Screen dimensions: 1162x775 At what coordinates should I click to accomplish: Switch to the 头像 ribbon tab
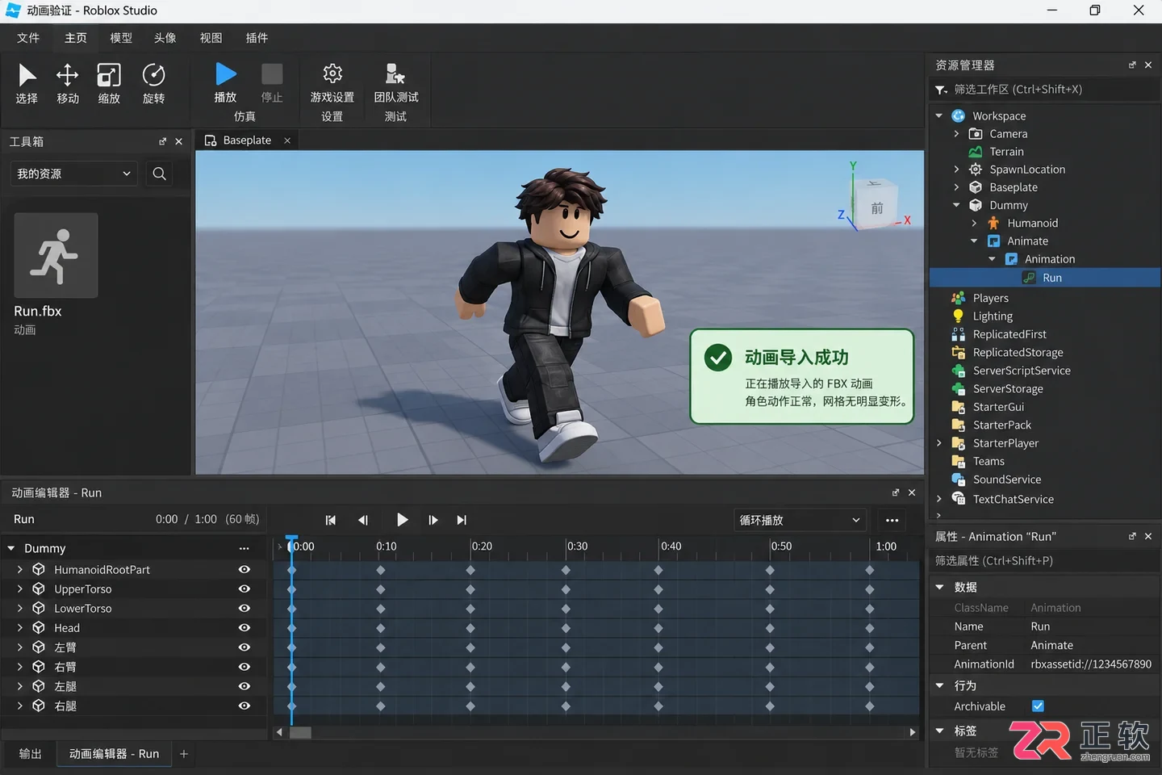[165, 38]
